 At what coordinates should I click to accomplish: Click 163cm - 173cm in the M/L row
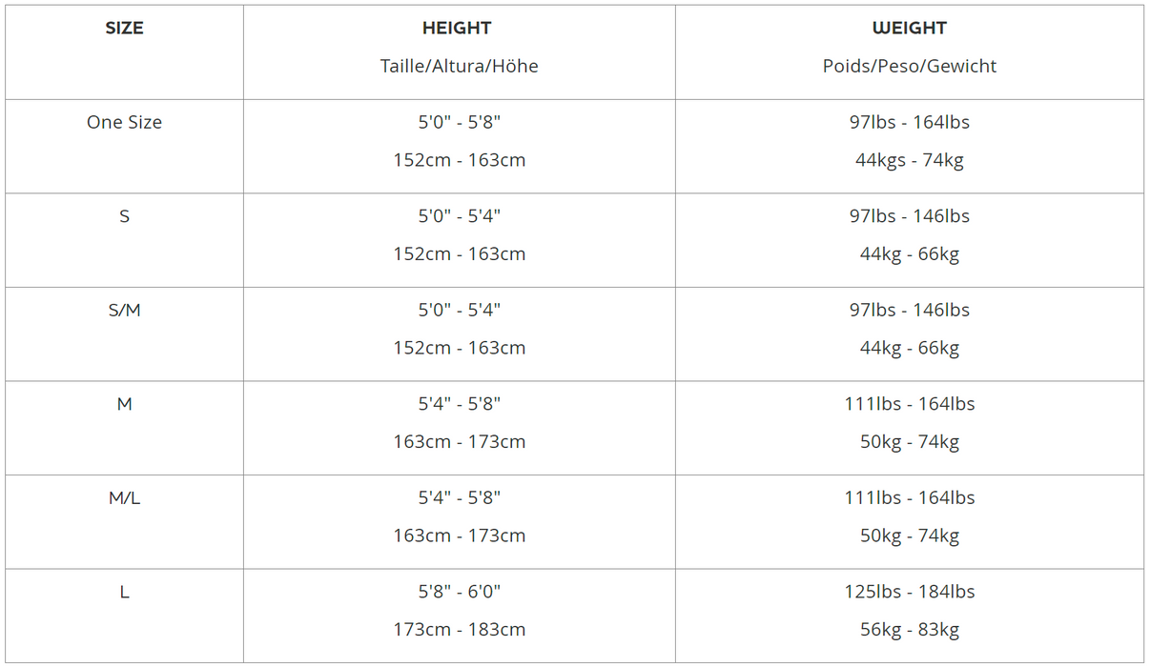459,536
